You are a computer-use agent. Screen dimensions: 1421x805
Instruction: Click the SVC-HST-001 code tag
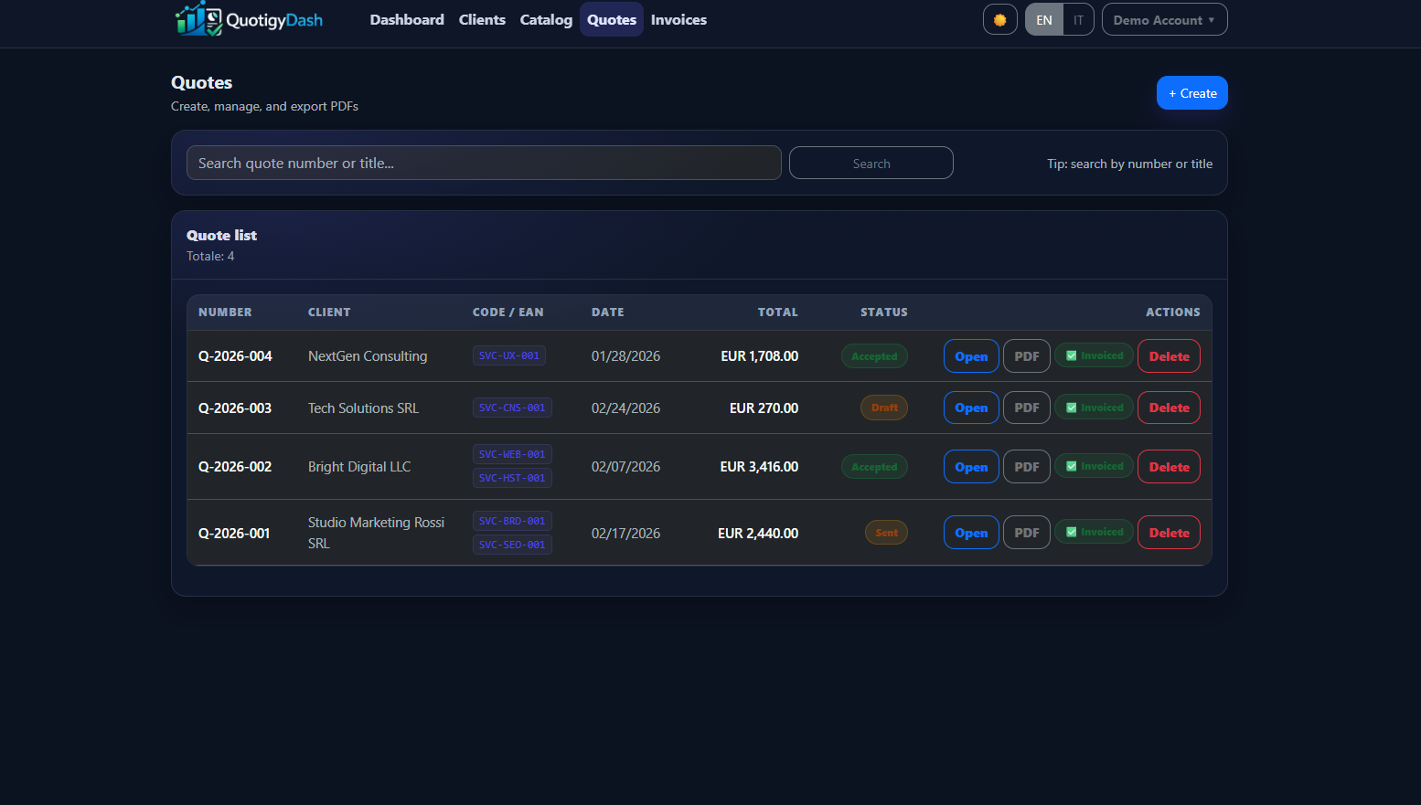pyautogui.click(x=512, y=478)
